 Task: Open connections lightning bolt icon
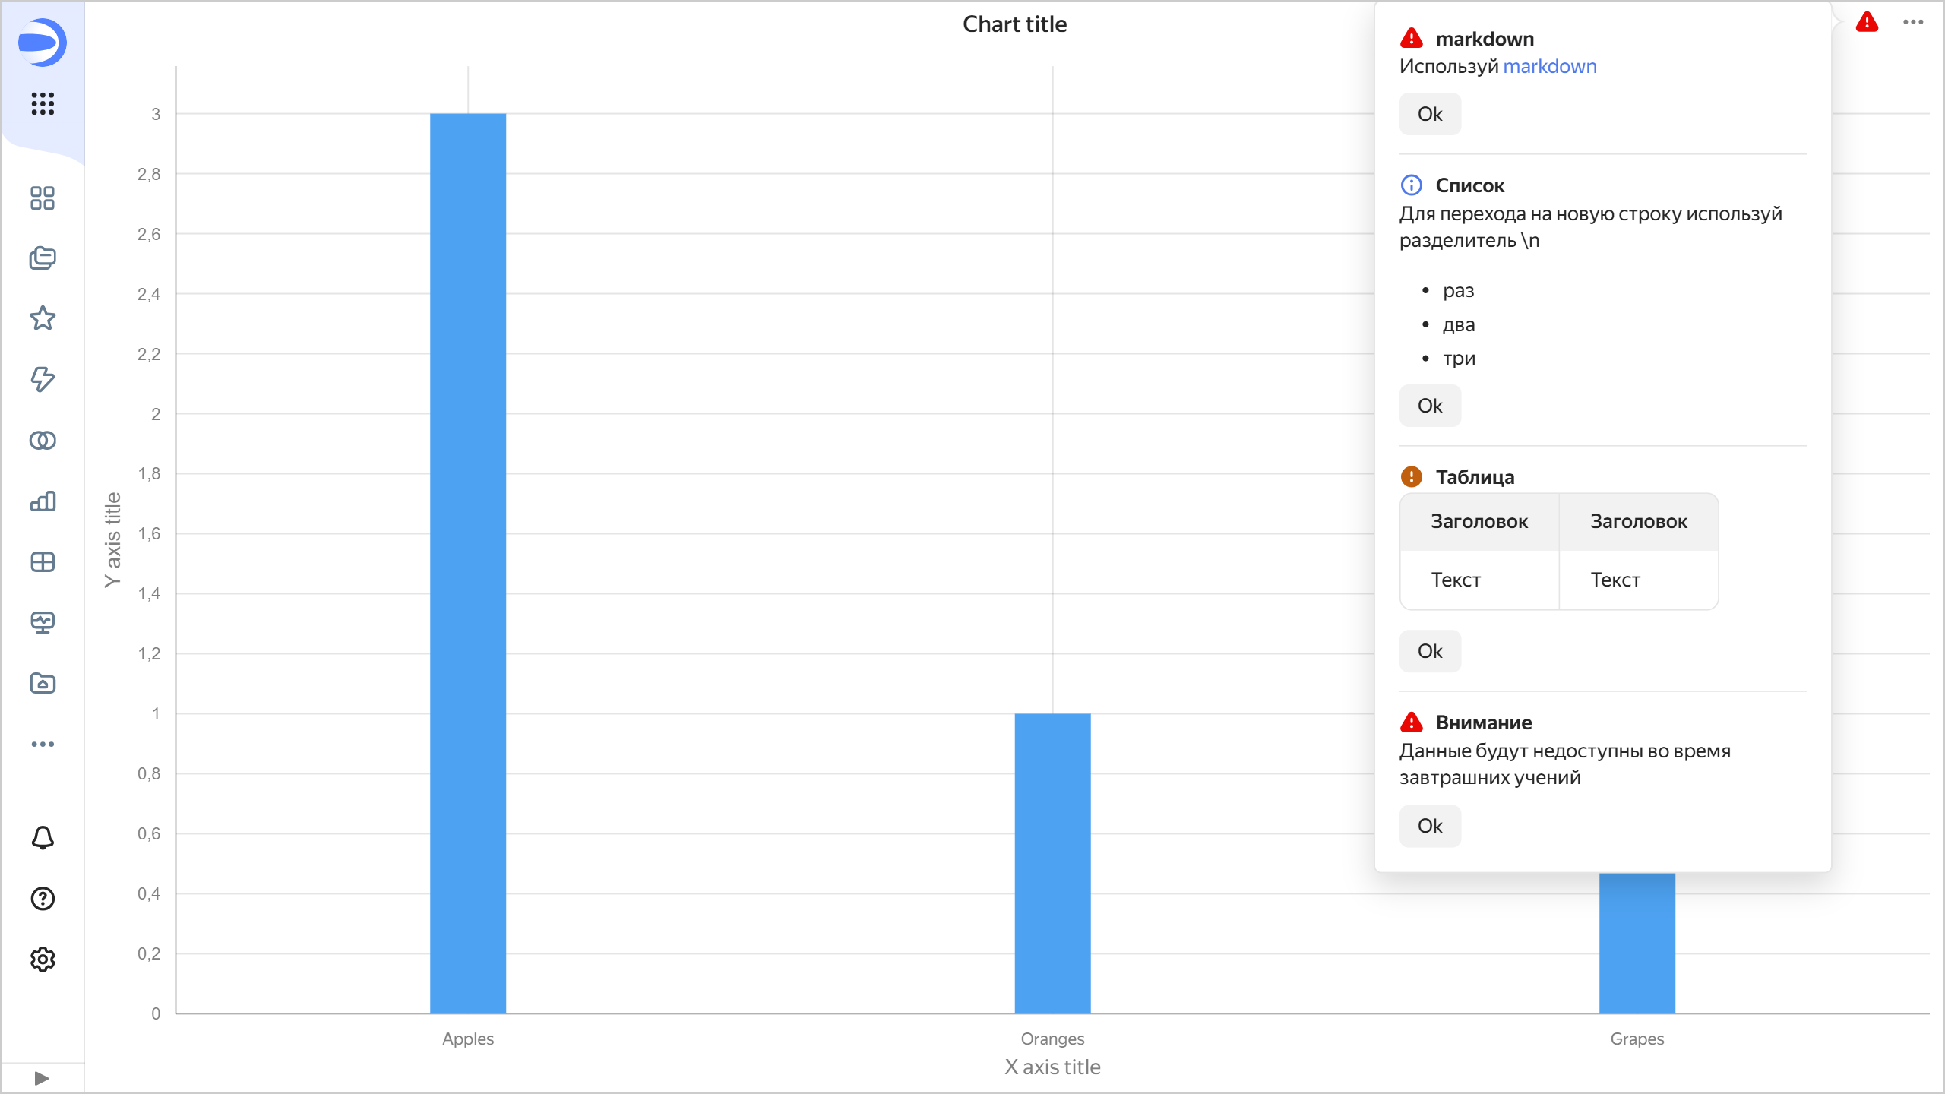point(43,379)
